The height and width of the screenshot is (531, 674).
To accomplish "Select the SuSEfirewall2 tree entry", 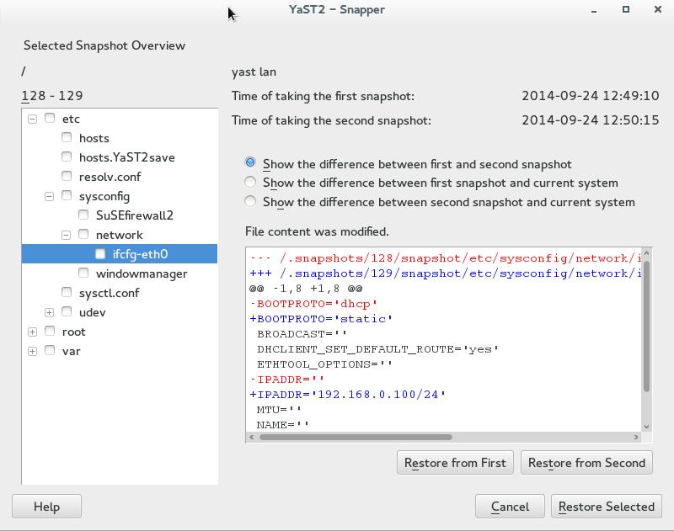I will click(134, 215).
